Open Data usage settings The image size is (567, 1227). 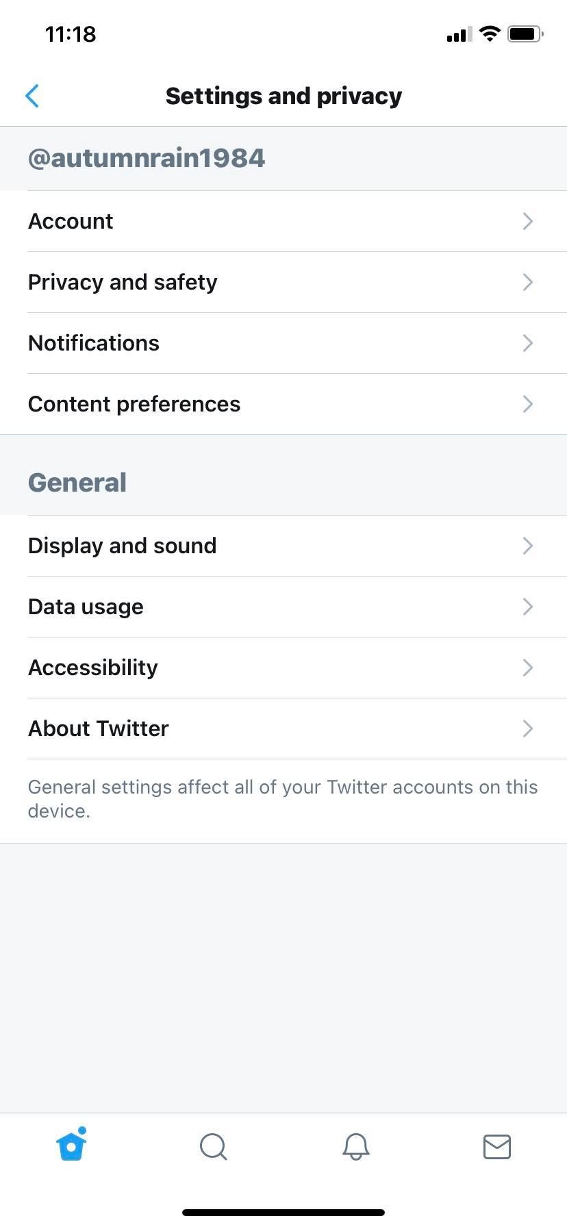click(283, 607)
